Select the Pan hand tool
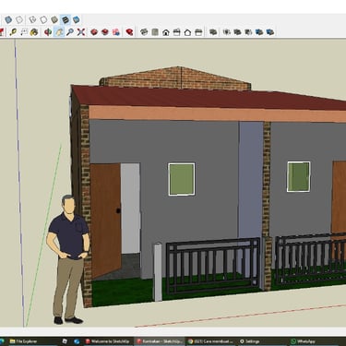346x346 pixels. click(59, 31)
